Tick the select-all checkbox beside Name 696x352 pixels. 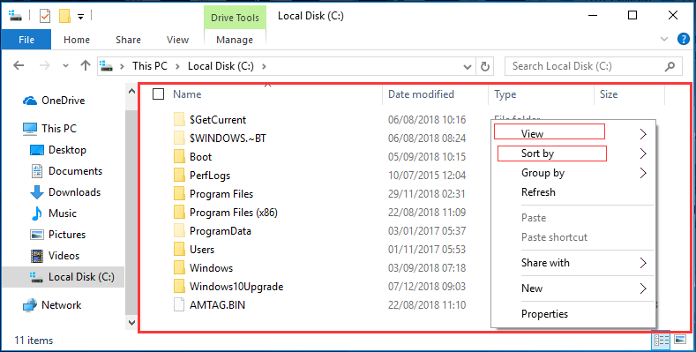click(158, 94)
